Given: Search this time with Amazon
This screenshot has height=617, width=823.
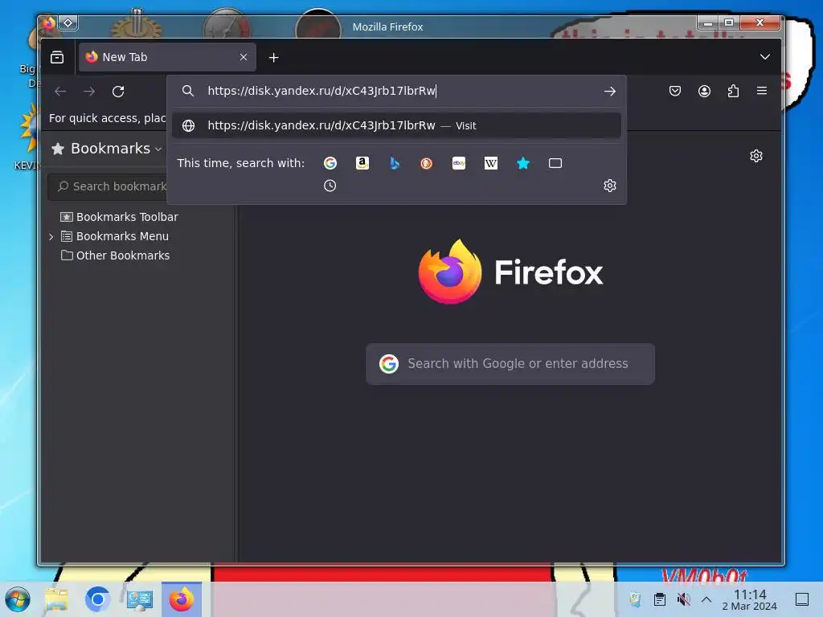Looking at the screenshot, I should point(362,163).
